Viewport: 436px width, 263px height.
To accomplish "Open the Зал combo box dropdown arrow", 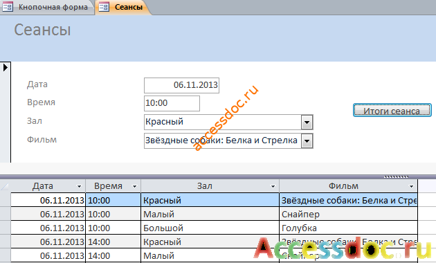I will [307, 123].
